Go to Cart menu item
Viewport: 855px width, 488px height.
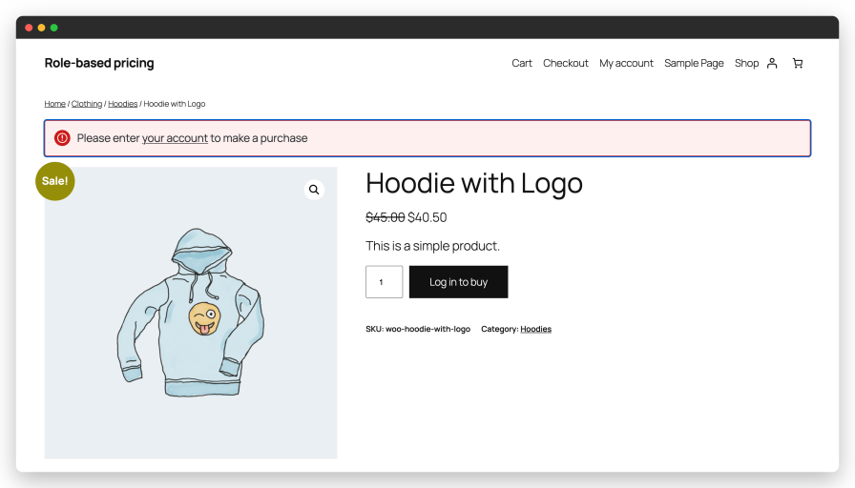pyautogui.click(x=522, y=63)
